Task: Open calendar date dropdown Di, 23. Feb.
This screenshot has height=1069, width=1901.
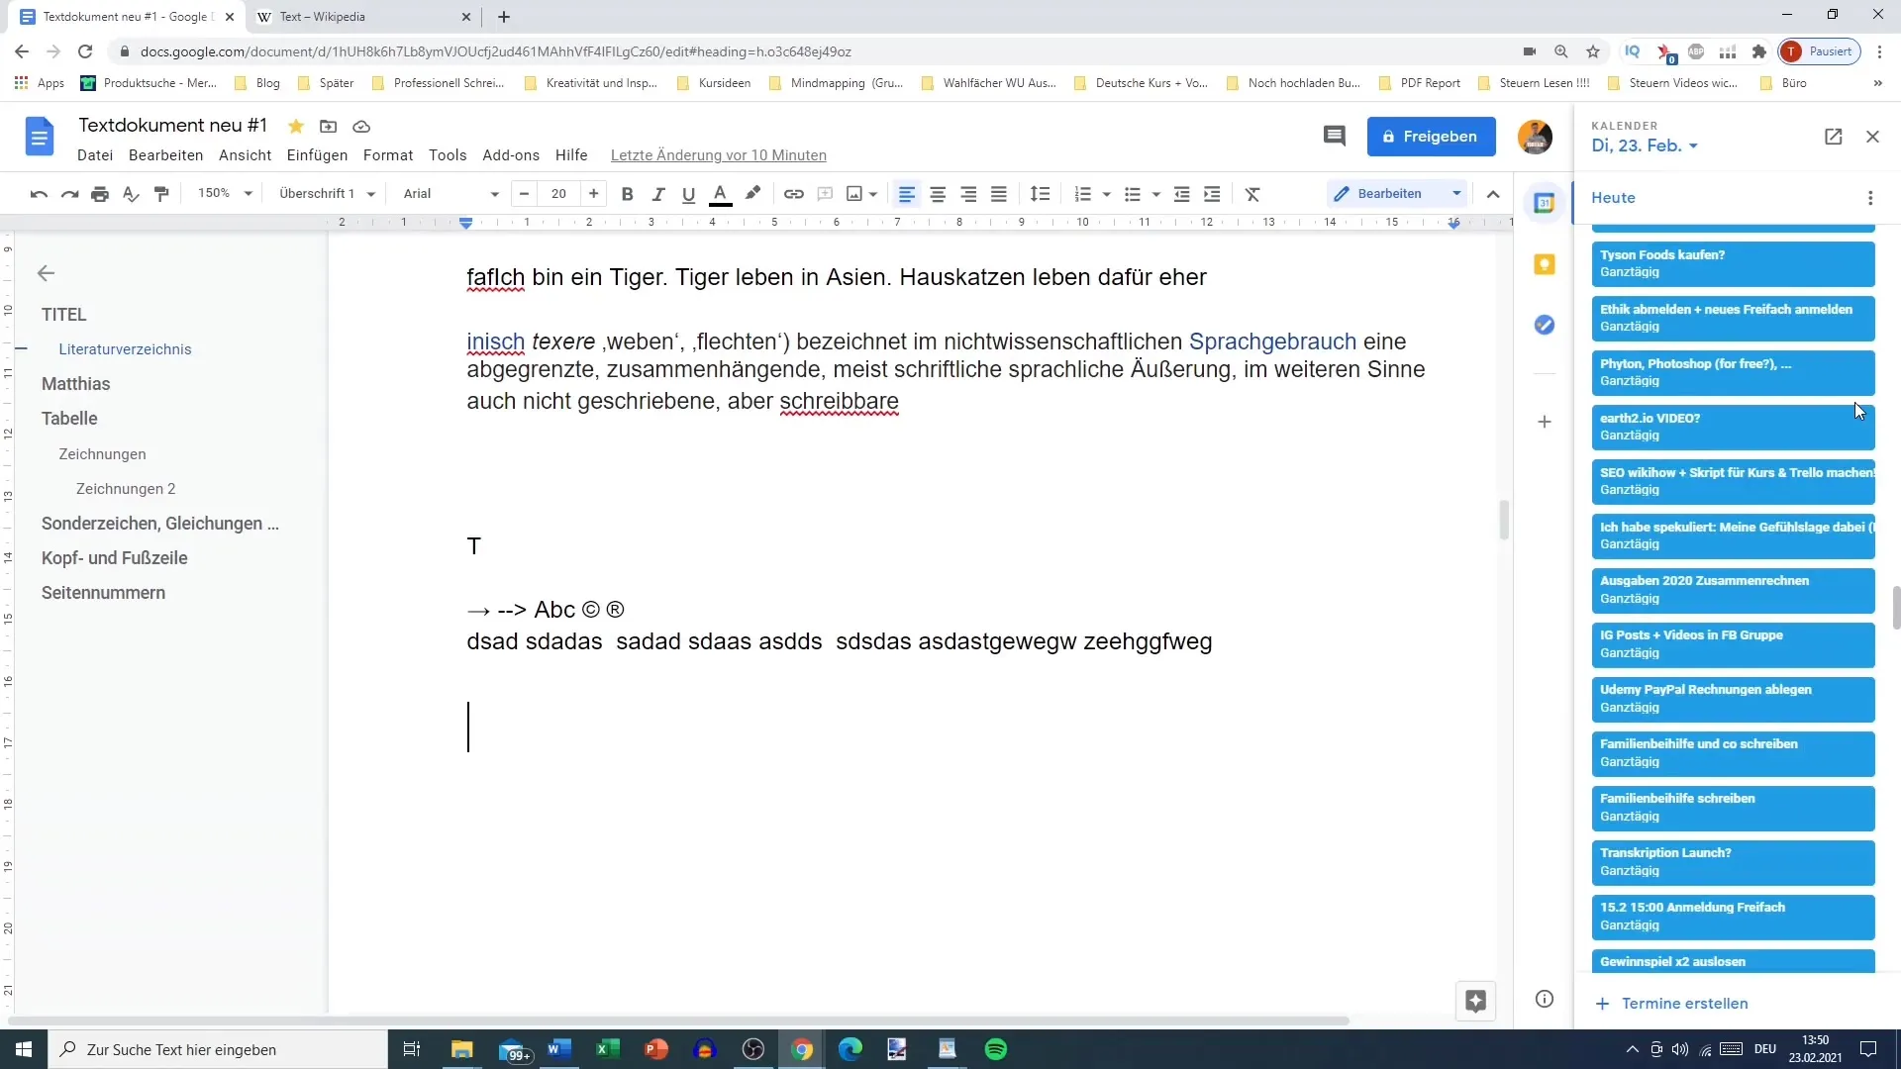Action: click(x=1645, y=146)
